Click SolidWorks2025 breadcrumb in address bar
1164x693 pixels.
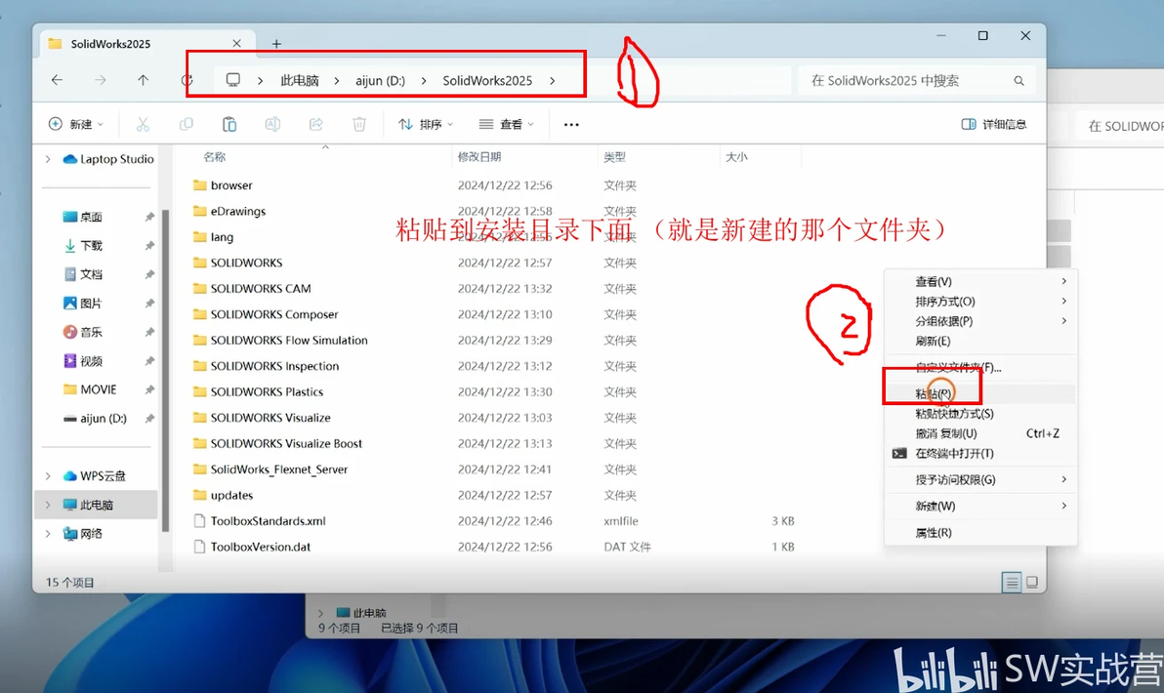pos(487,80)
